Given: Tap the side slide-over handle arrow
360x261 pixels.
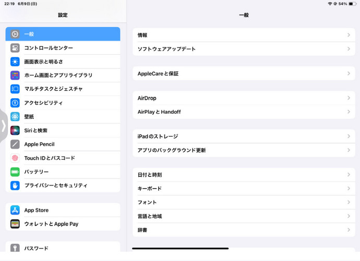Looking at the screenshot, I should point(3,125).
